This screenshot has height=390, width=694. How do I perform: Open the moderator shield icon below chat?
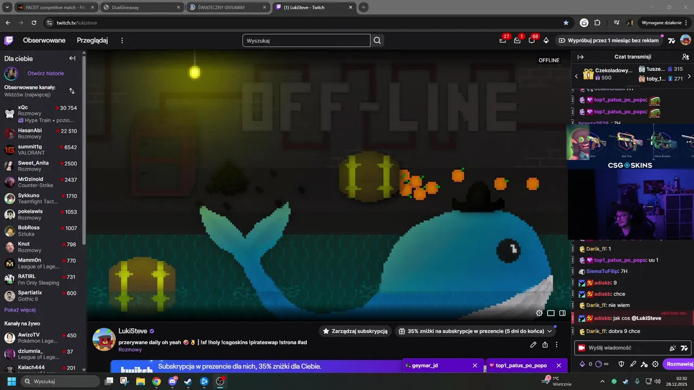[621, 364]
